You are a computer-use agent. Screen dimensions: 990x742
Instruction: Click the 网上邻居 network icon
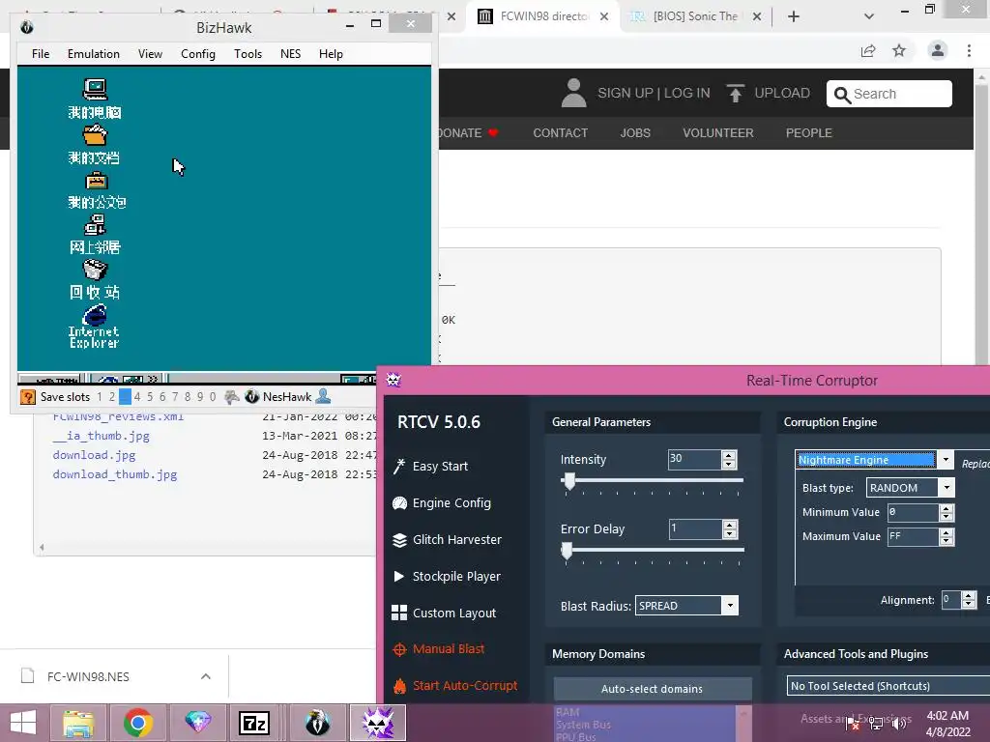(95, 224)
